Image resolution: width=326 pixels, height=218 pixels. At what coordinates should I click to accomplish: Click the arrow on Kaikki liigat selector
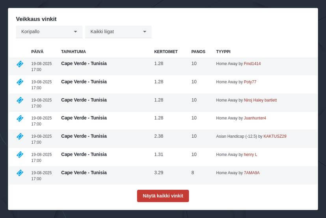click(x=145, y=32)
